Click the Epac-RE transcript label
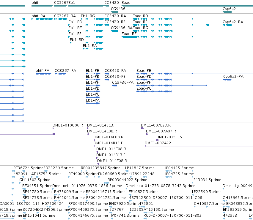 (x=129, y=34)
